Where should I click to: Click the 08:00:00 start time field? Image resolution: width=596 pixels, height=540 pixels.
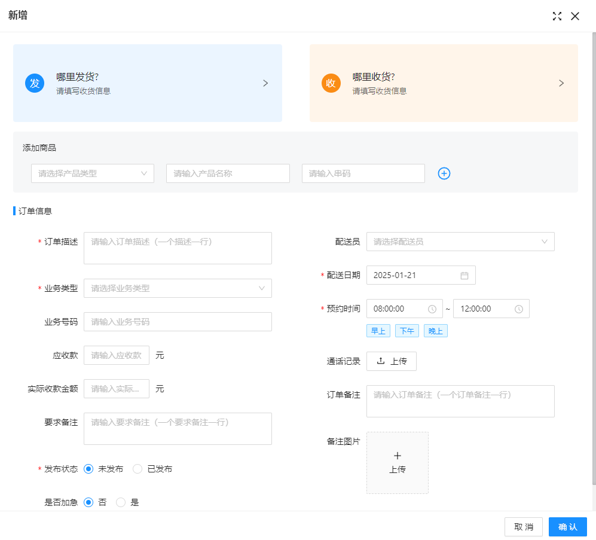pos(405,309)
